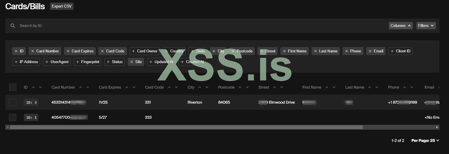
Task: Click the 84065 postcode cell
Action: coord(224,102)
